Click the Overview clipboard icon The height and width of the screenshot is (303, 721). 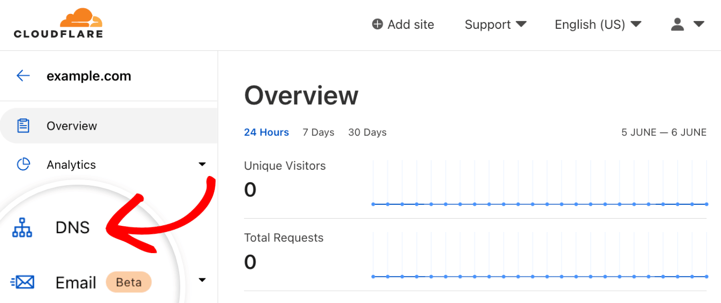23,126
